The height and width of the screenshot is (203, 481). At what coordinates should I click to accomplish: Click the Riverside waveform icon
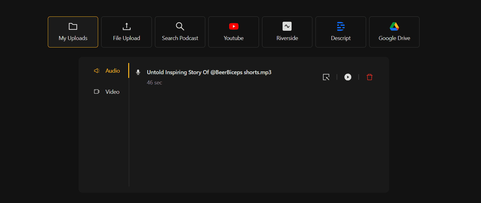click(287, 26)
